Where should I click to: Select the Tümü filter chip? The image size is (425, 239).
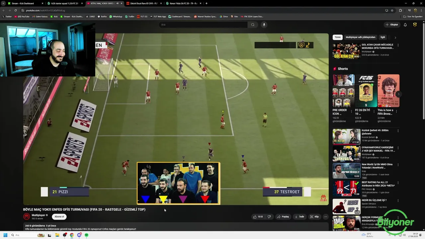coord(337,37)
